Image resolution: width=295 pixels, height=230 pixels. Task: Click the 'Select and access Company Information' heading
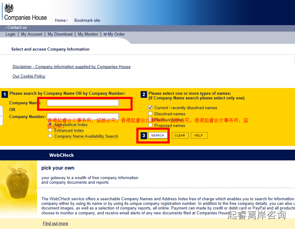(x=50, y=49)
